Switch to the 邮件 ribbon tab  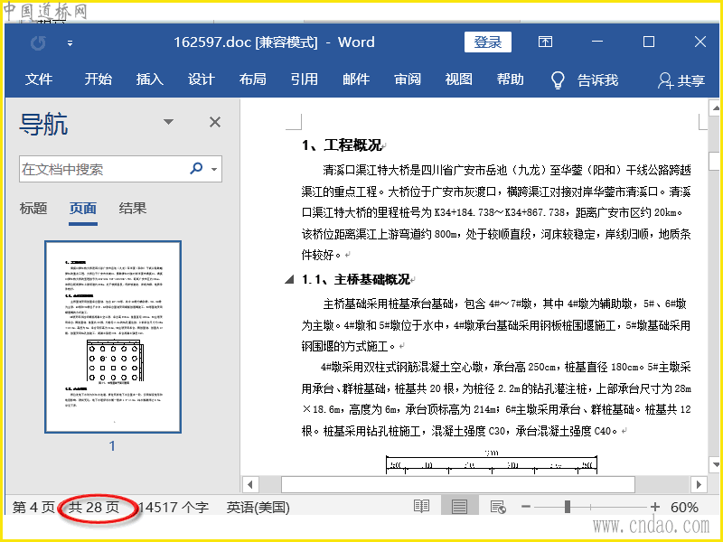point(356,79)
